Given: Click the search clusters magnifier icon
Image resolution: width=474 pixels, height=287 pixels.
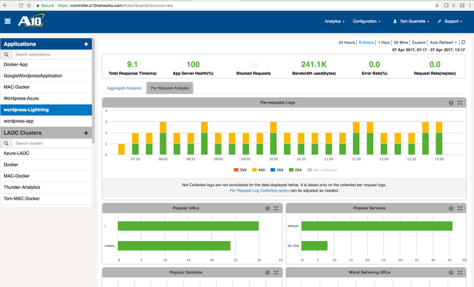Looking at the screenshot, I should tap(6, 143).
